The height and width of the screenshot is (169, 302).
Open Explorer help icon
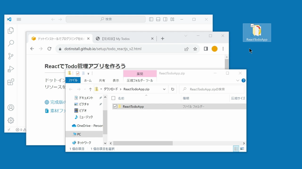(243, 80)
